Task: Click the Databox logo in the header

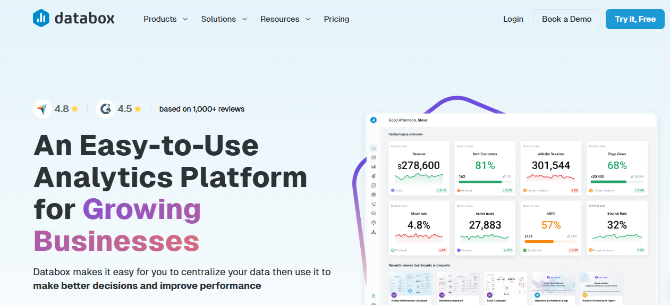Action: pos(73,19)
